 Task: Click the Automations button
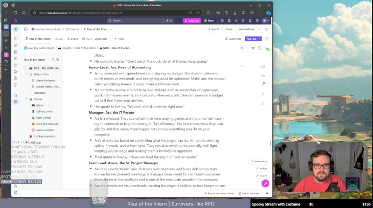pyautogui.click(x=246, y=29)
